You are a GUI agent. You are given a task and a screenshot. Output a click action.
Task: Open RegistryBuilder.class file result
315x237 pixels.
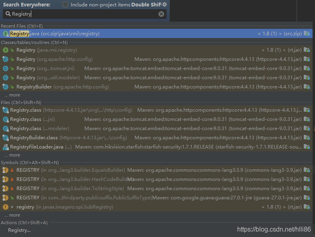pyautogui.click(x=156, y=138)
